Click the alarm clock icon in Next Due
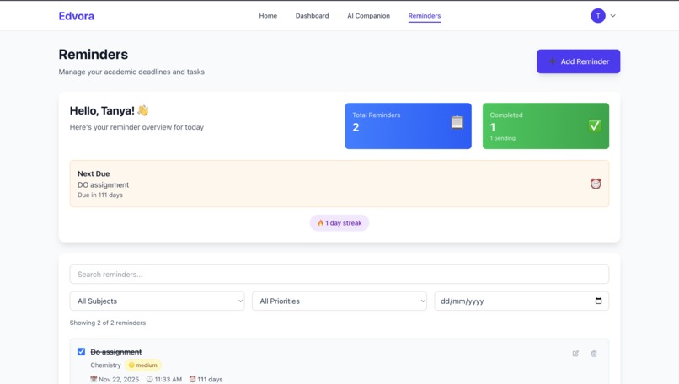Image resolution: width=679 pixels, height=384 pixels. [x=596, y=184]
